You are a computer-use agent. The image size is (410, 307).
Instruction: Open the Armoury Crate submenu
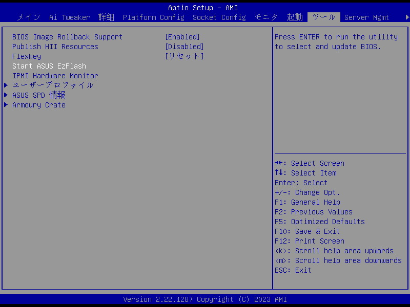click(x=39, y=105)
